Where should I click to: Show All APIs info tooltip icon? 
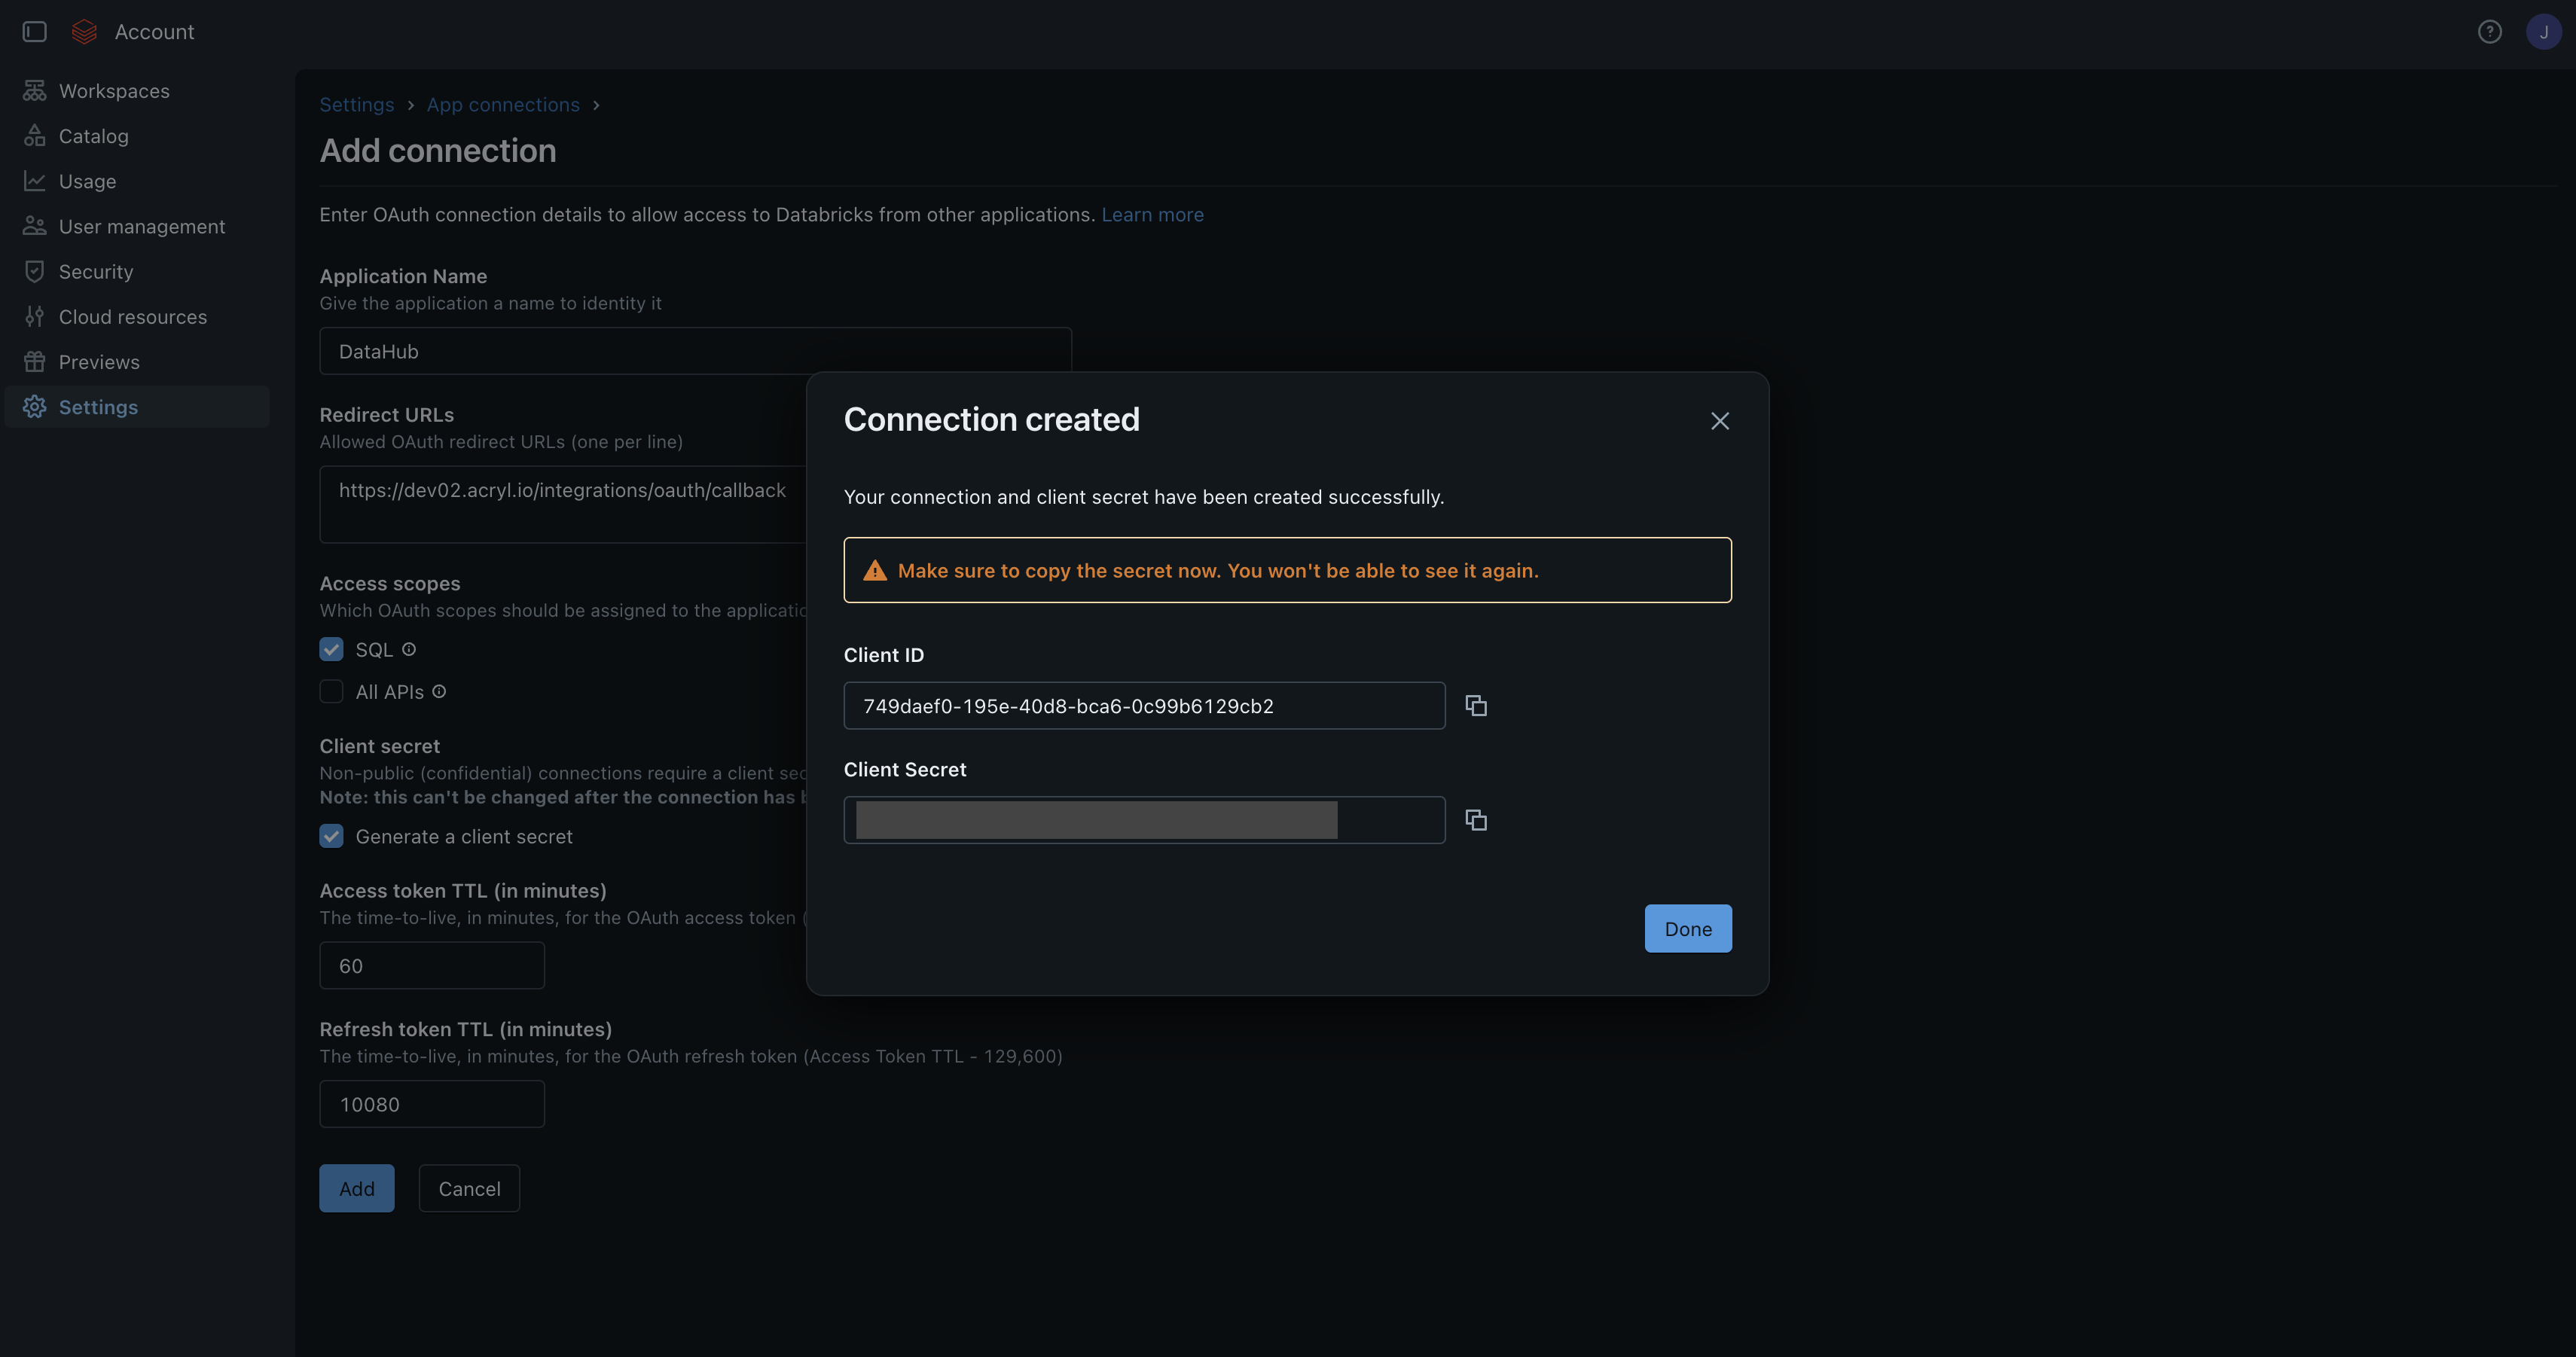[x=439, y=692]
